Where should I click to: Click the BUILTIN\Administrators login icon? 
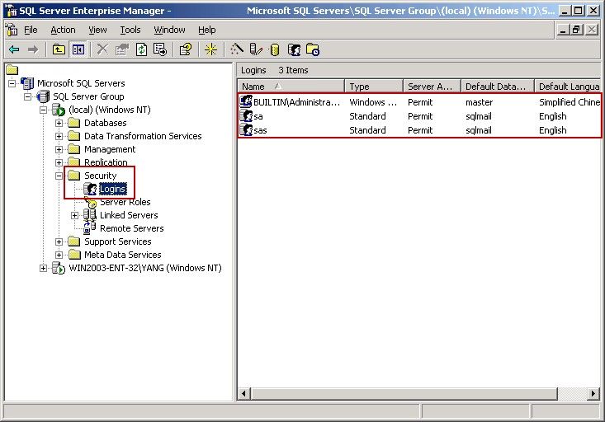pos(246,101)
